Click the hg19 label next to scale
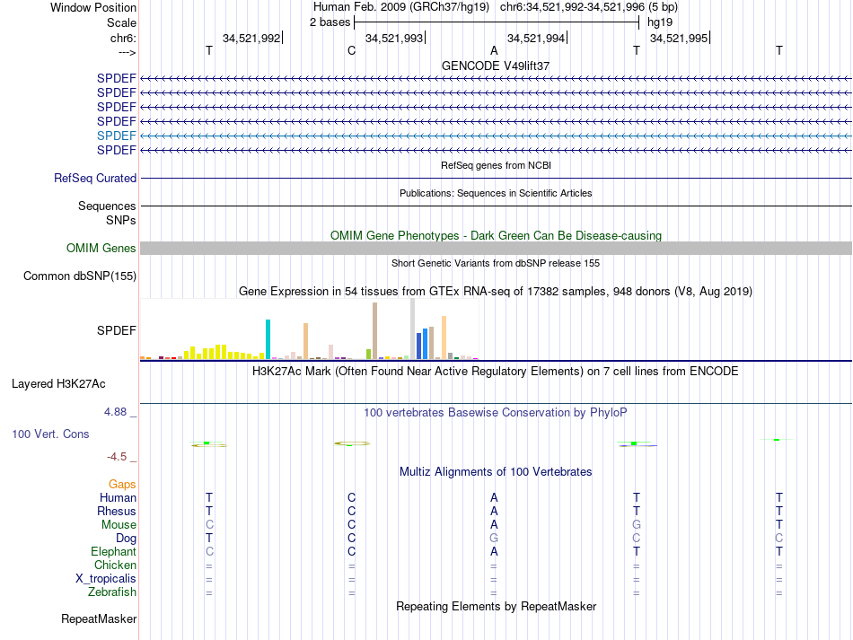 pos(660,22)
